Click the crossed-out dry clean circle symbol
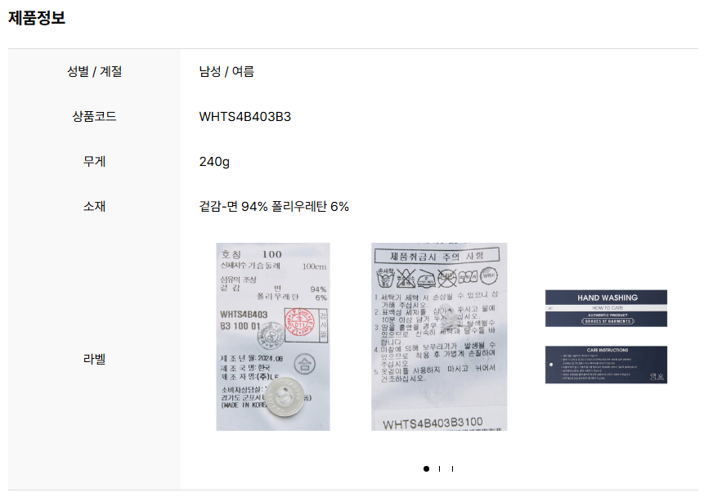 [446, 277]
